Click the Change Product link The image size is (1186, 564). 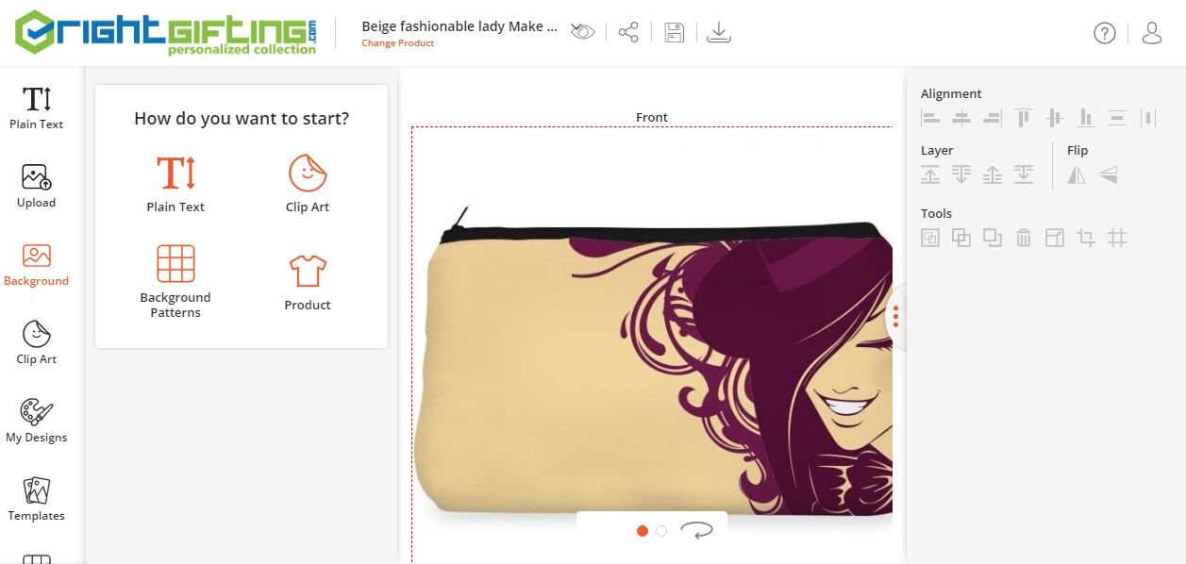(x=398, y=43)
